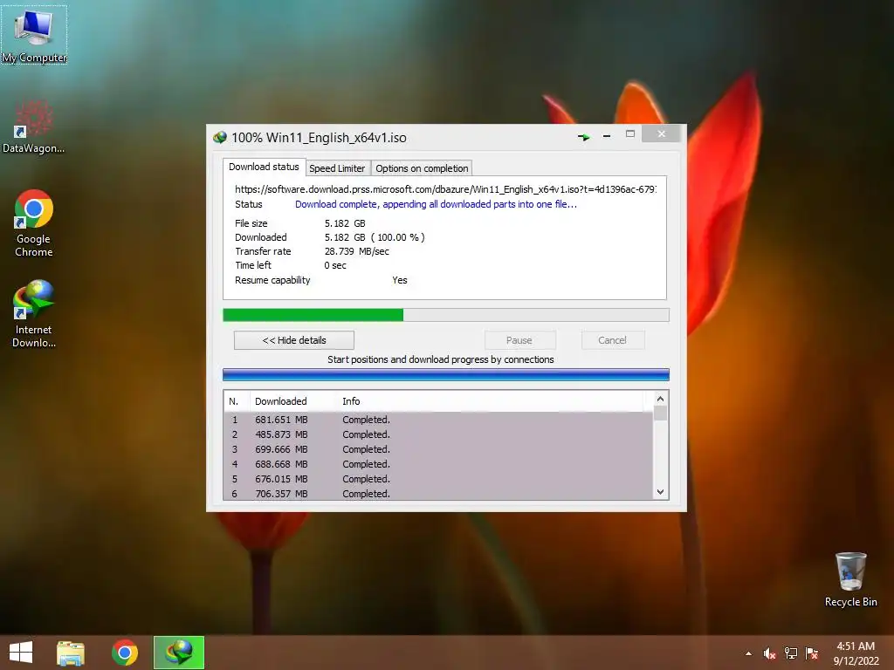Open Chrome from the taskbar

tap(125, 653)
